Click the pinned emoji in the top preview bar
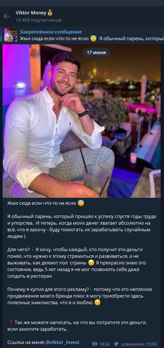The height and width of the screenshot is (348, 164). tap(93, 38)
